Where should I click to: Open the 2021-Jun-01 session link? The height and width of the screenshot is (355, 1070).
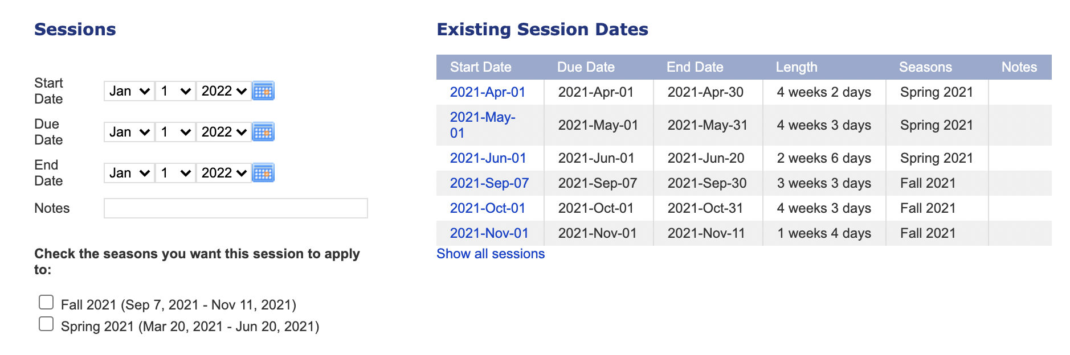pyautogui.click(x=488, y=158)
